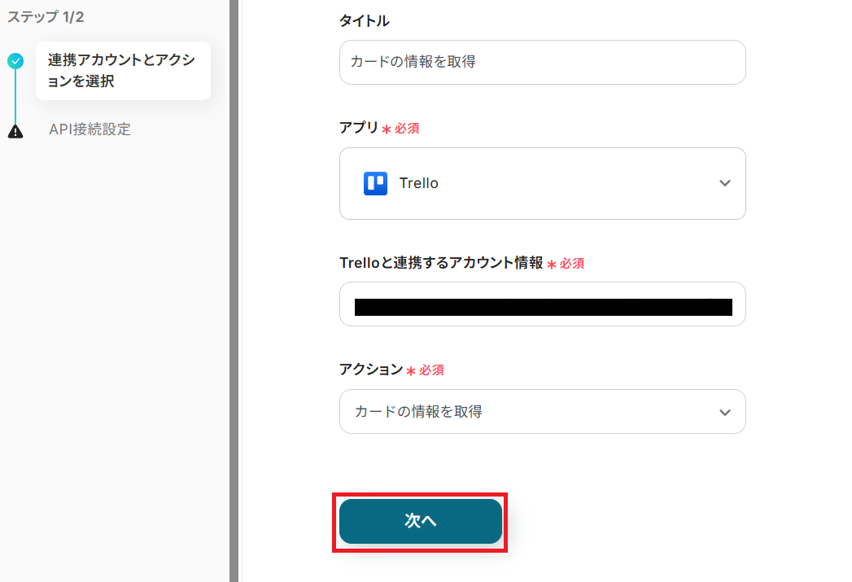Click the アクション field label
This screenshot has height=582, width=852.
pyautogui.click(x=371, y=370)
